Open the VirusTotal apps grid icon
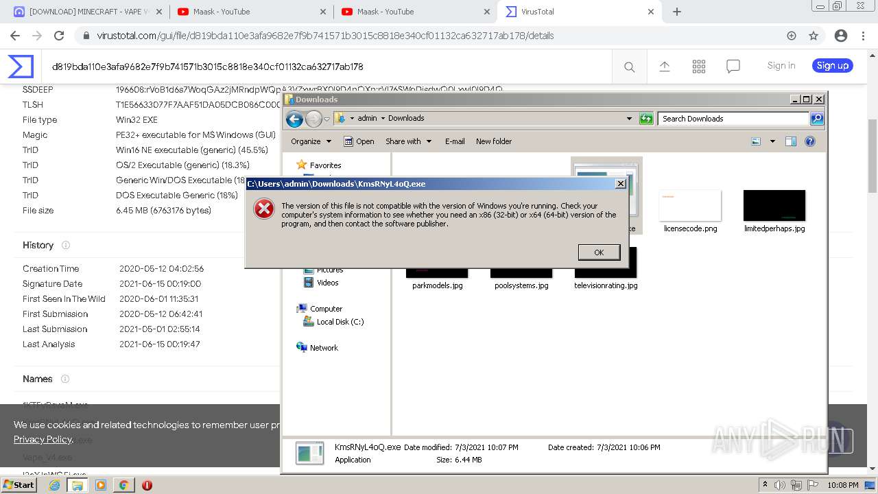The height and width of the screenshot is (494, 878). click(x=699, y=67)
